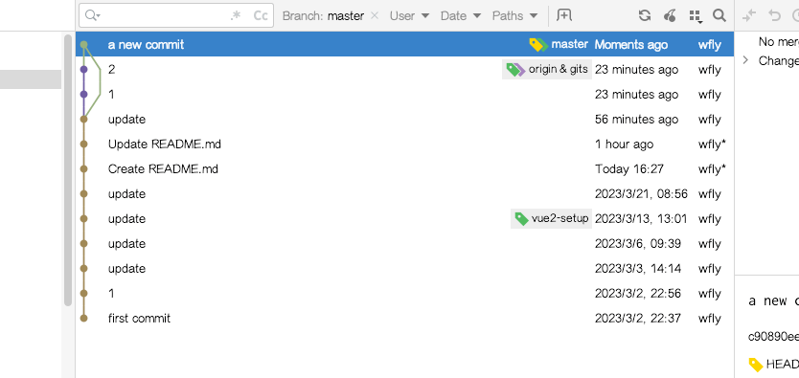Click the '2023/3/2, 22:37' date cell

pyautogui.click(x=637, y=319)
